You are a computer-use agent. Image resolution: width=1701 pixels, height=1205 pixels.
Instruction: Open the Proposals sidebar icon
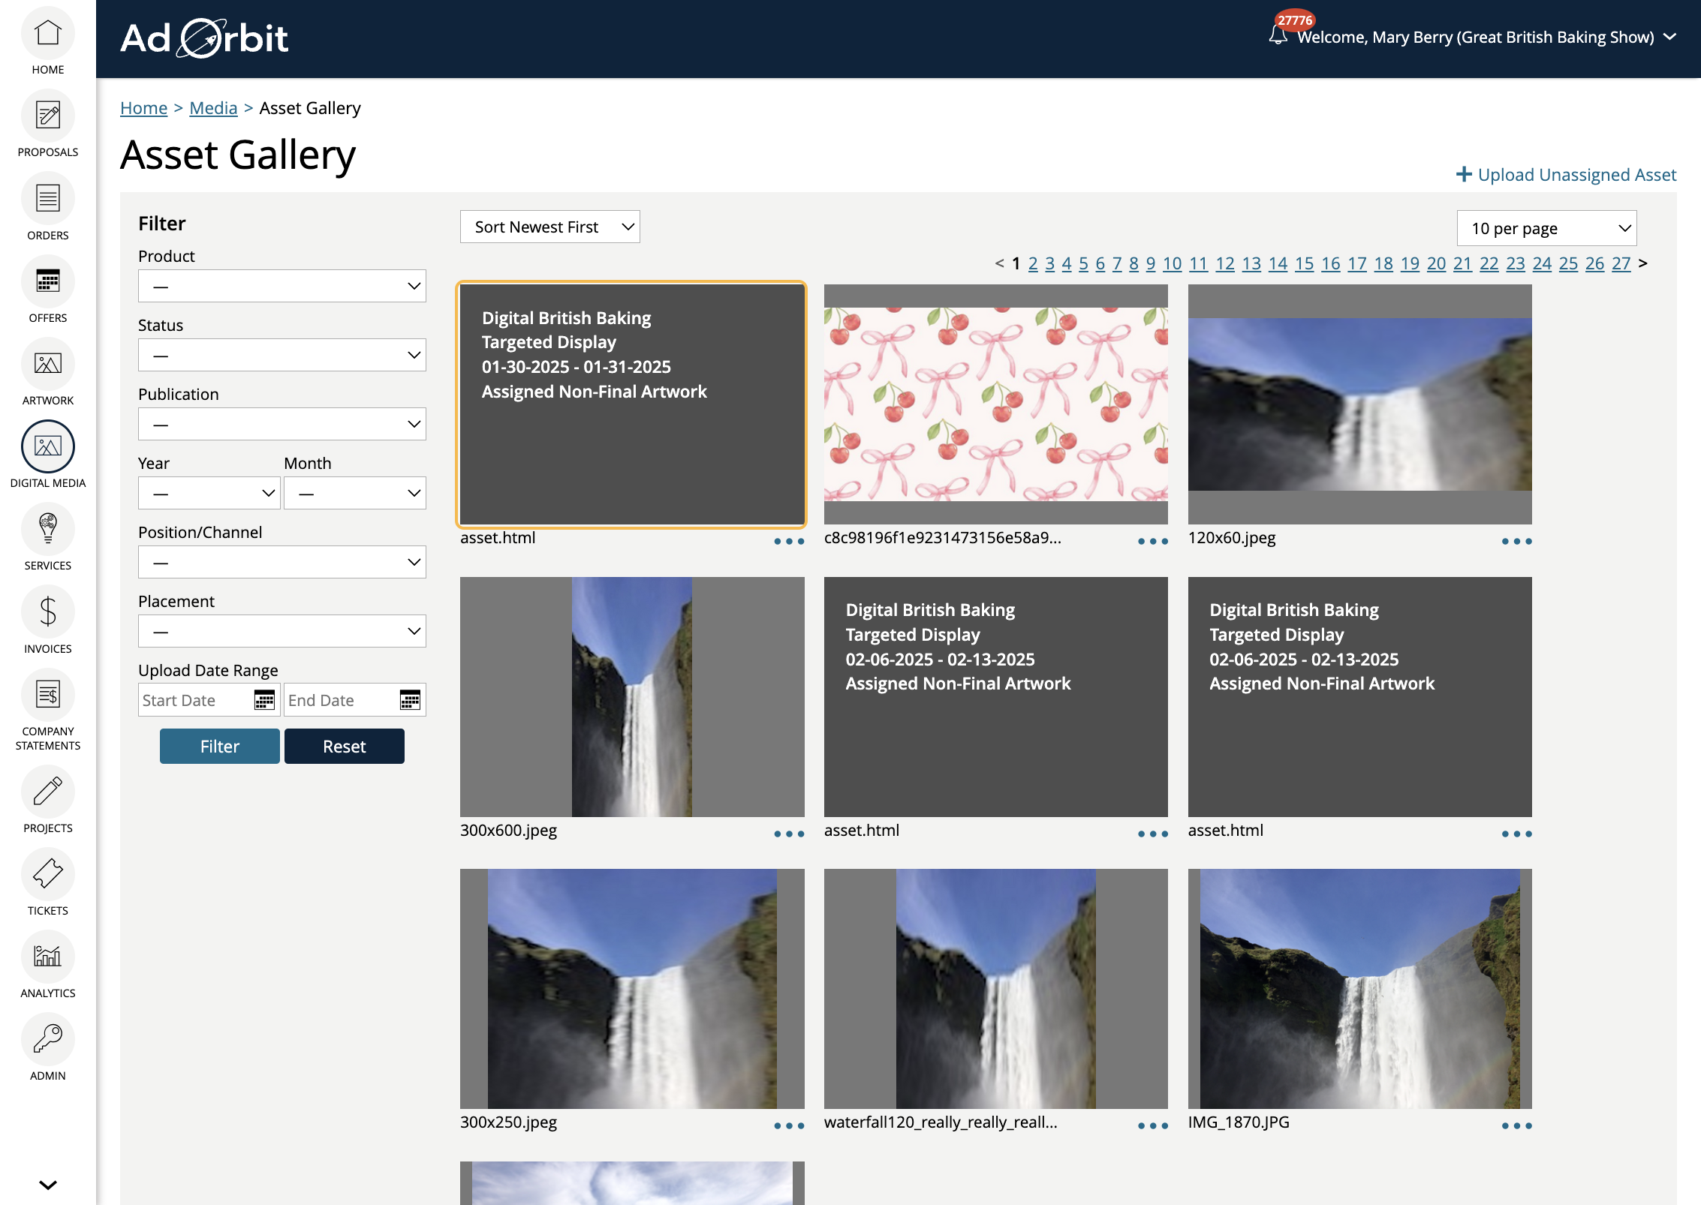point(48,117)
